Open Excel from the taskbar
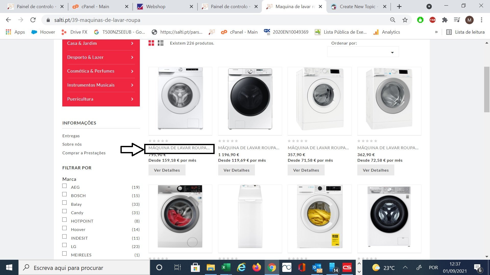The image size is (490, 275). (226, 268)
